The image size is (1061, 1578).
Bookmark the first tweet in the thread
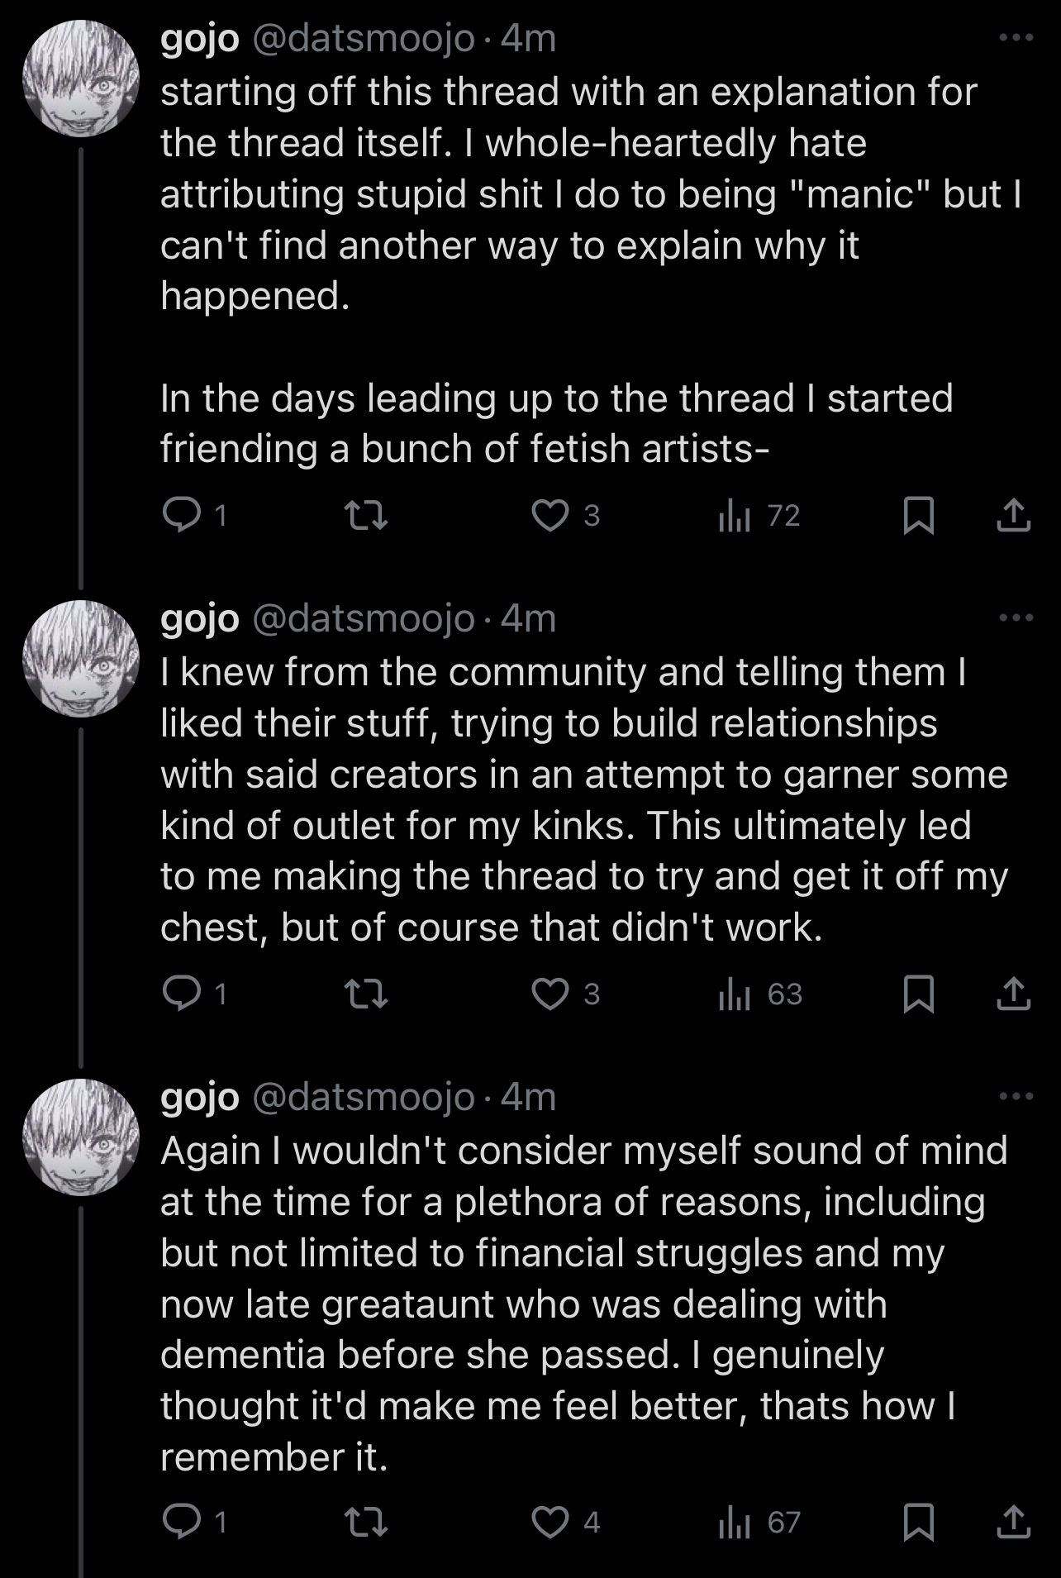point(918,516)
